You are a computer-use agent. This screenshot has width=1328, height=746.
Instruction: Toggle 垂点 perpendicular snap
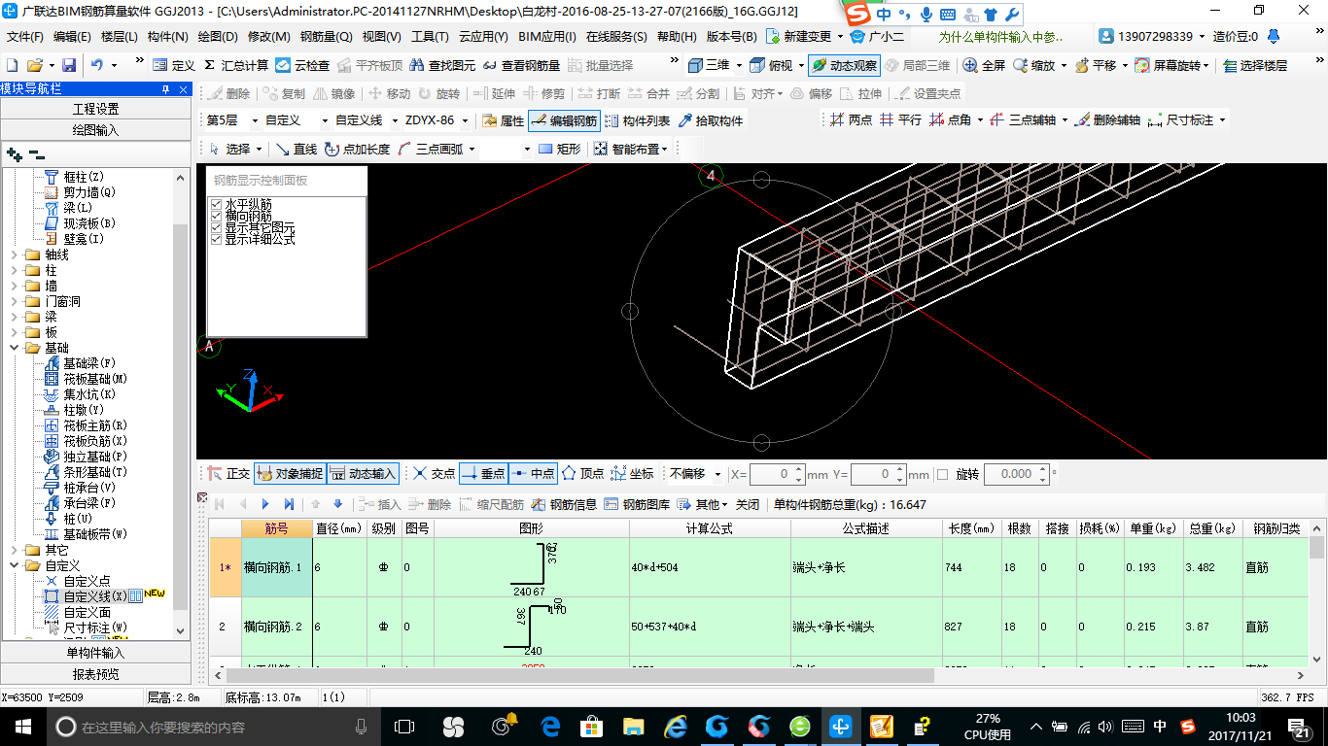pos(483,474)
